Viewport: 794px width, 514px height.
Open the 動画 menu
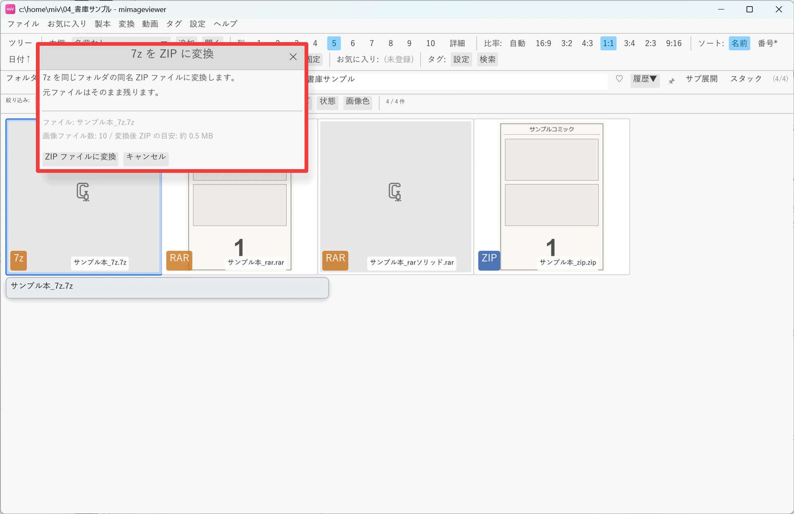tap(150, 24)
